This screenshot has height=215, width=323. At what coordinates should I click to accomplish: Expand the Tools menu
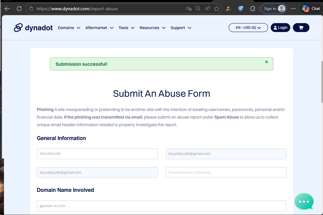126,28
